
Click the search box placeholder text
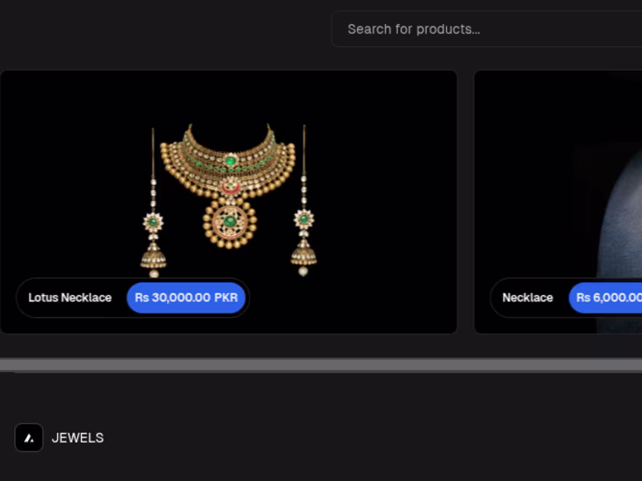(x=413, y=29)
